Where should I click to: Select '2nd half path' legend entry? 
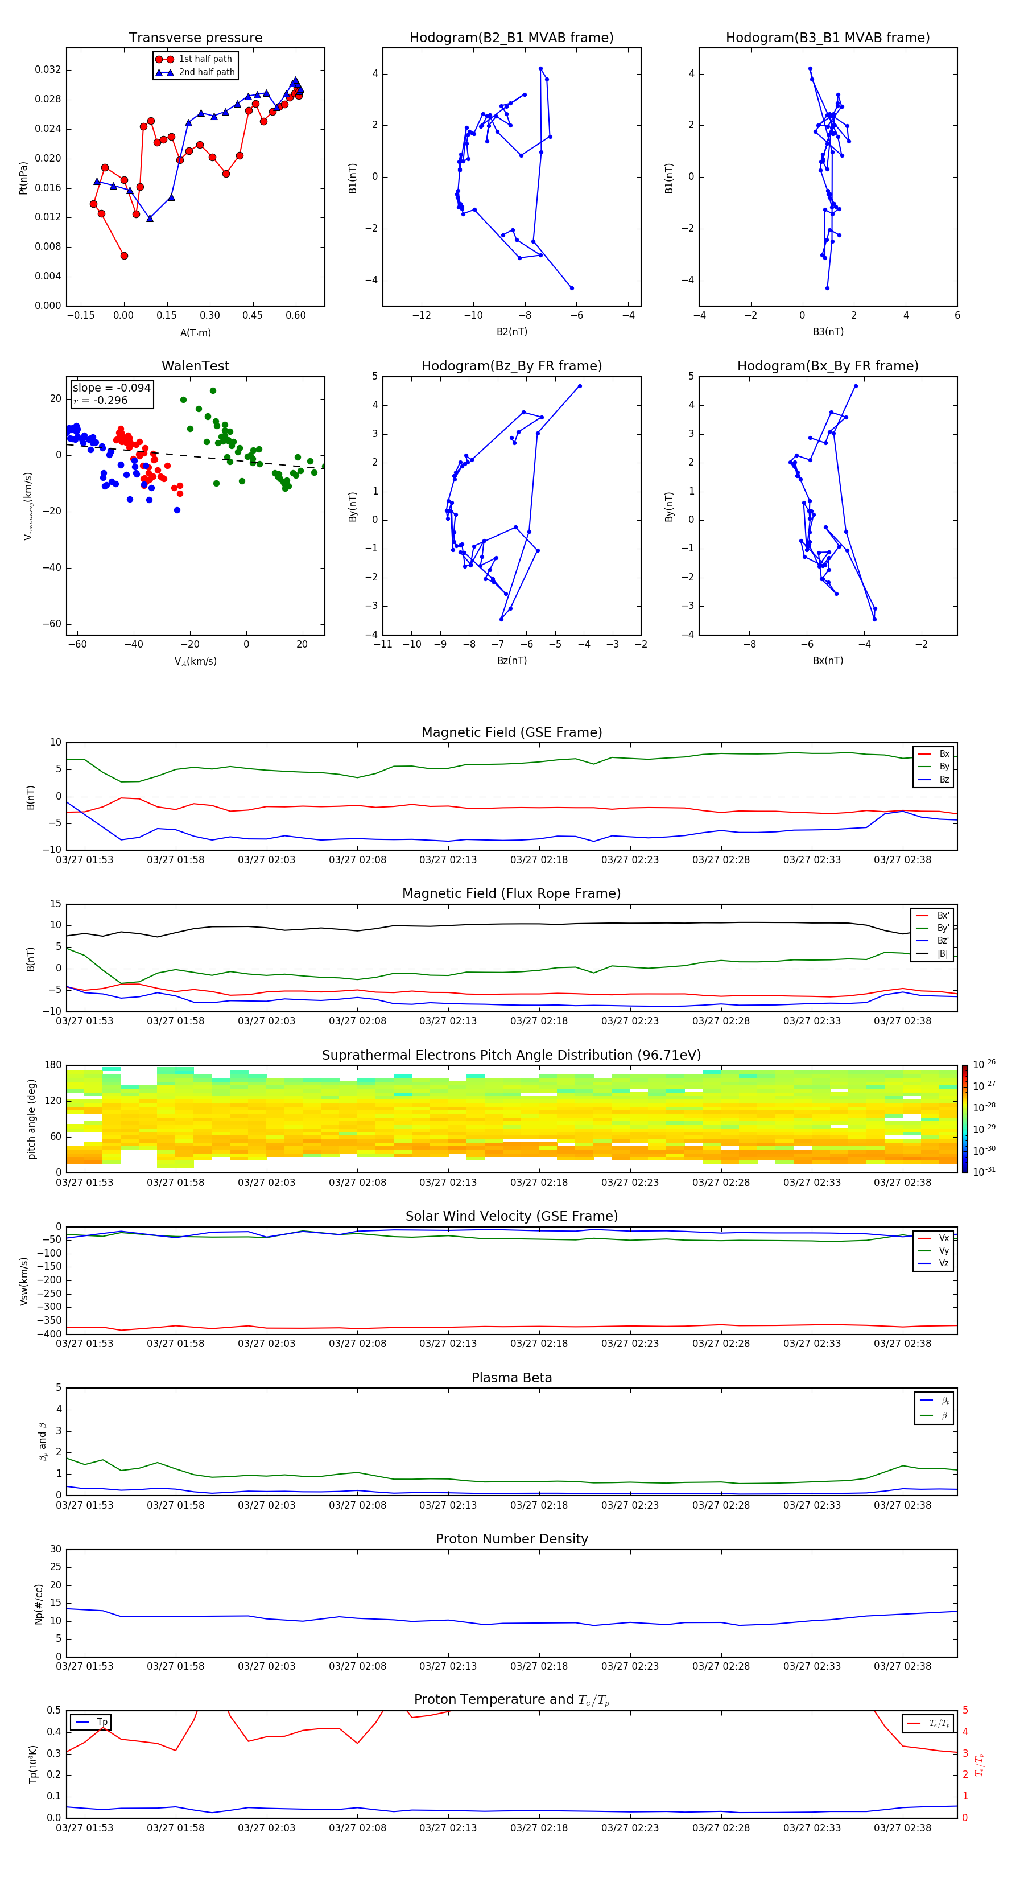(x=195, y=72)
